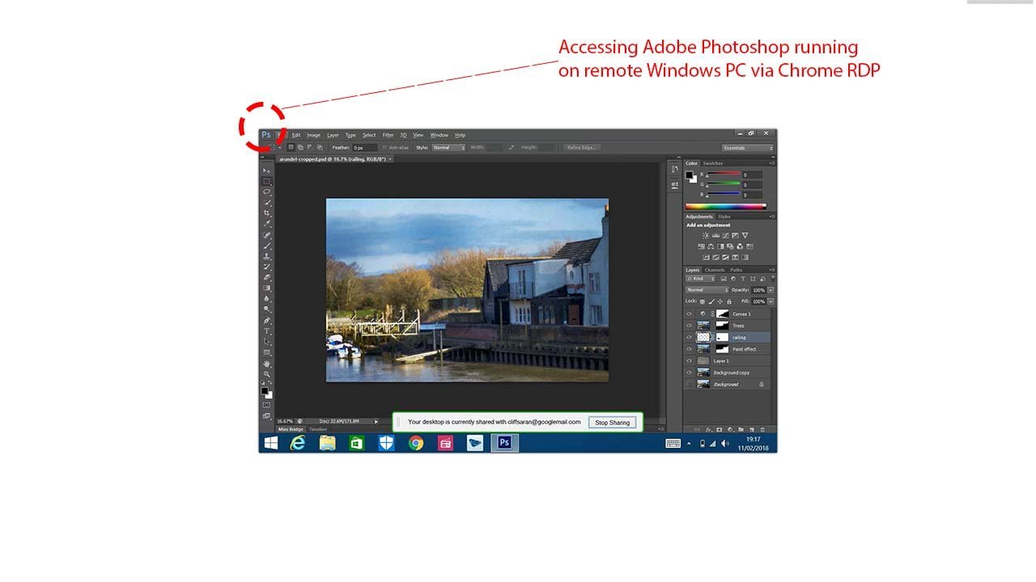Click the Stop Sharing button
1036x582 pixels.
[x=612, y=423]
